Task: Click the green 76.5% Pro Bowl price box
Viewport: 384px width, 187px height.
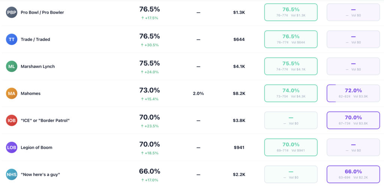Action: pos(291,12)
